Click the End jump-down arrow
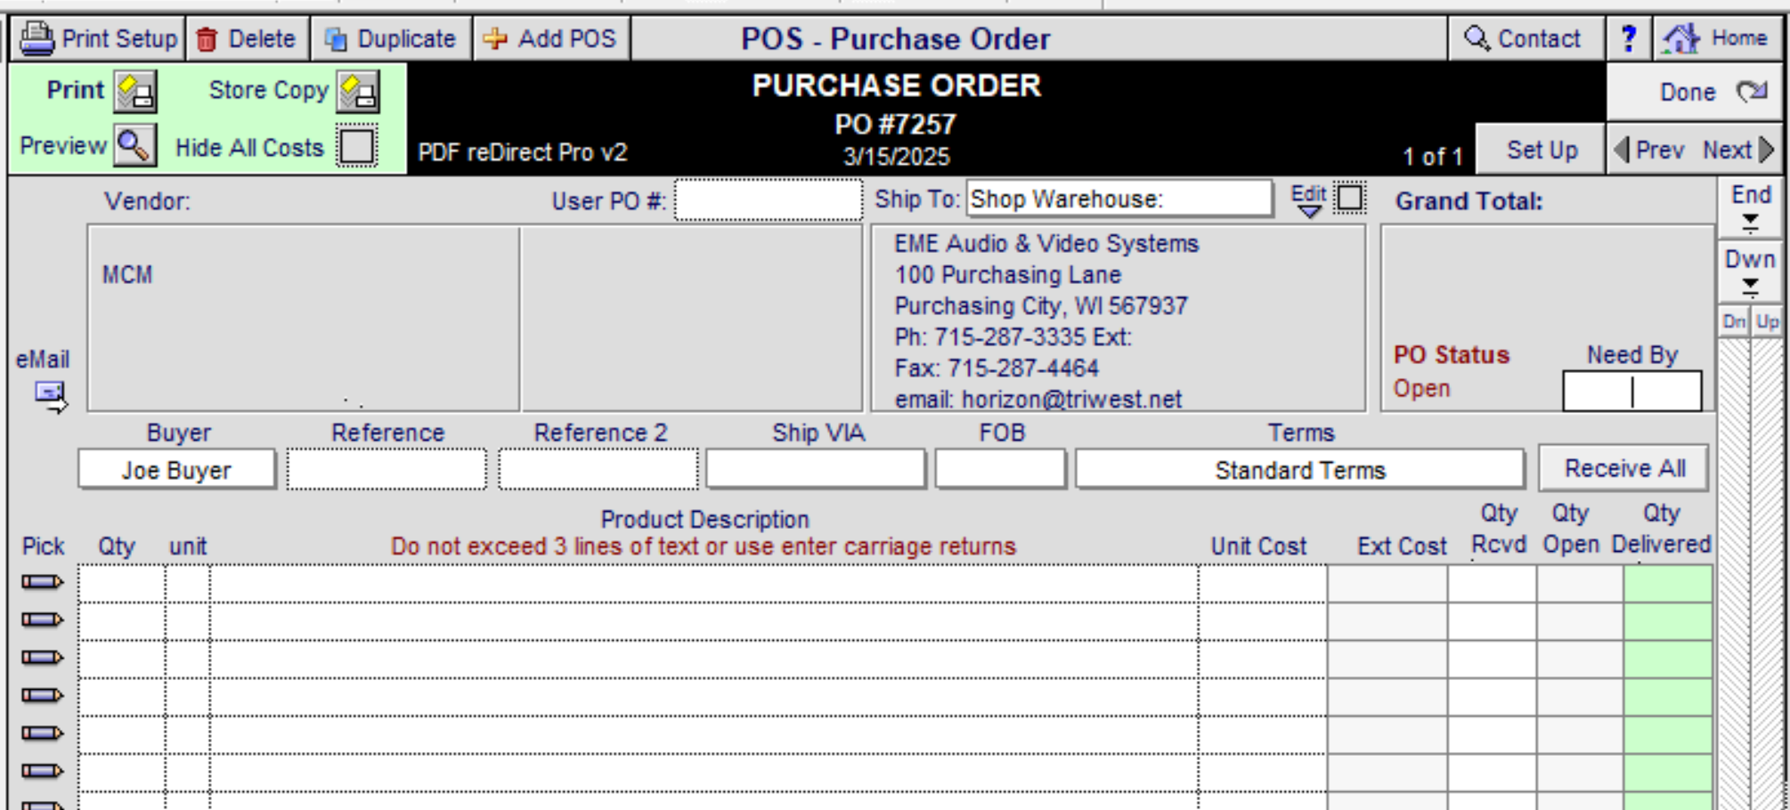The image size is (1790, 810). click(x=1751, y=223)
